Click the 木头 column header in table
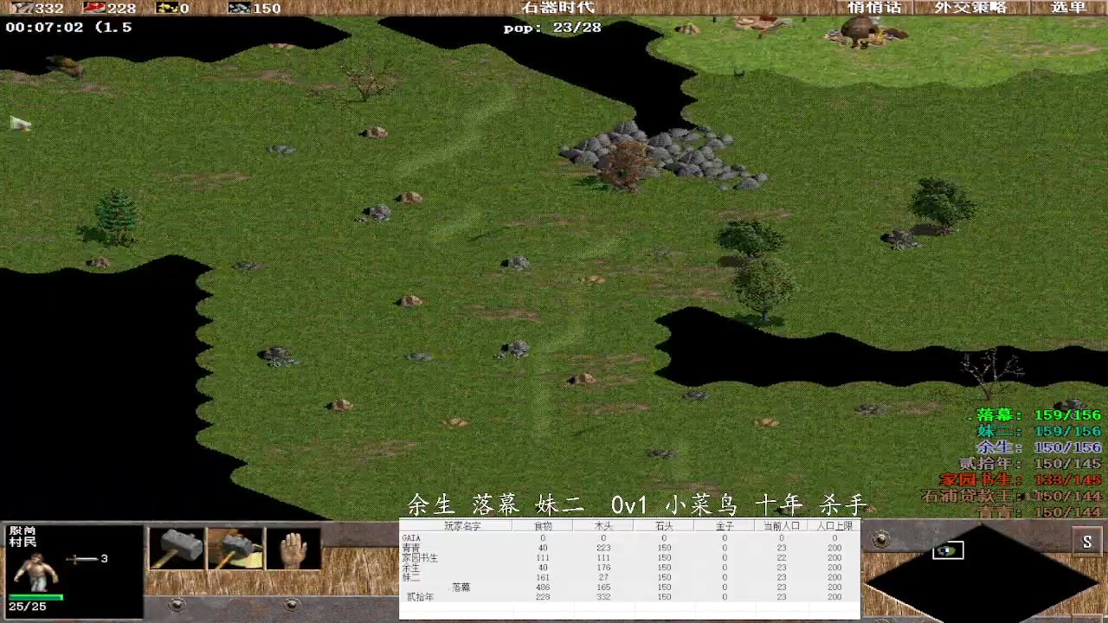Screen dimensions: 1108x623 click(603, 526)
